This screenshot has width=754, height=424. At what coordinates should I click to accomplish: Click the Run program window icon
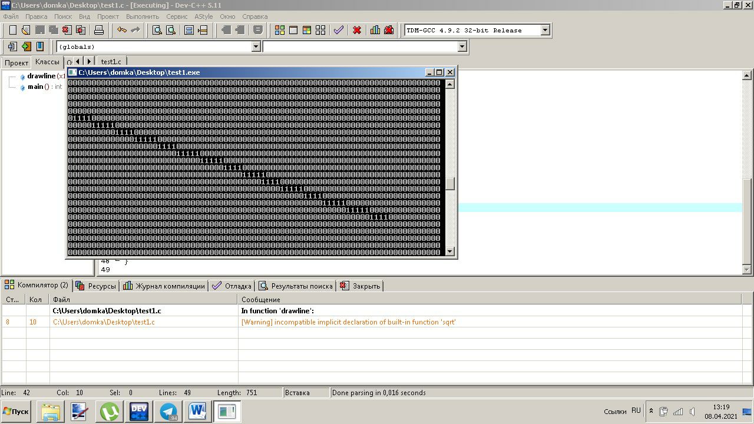click(x=293, y=30)
